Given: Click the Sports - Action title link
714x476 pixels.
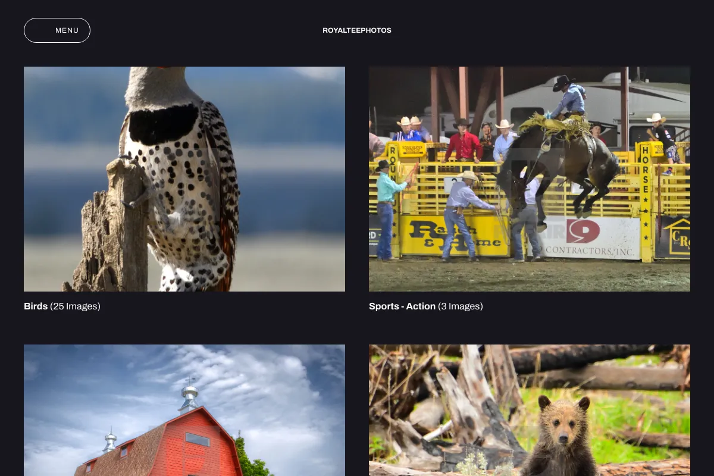Looking at the screenshot, I should [402, 306].
